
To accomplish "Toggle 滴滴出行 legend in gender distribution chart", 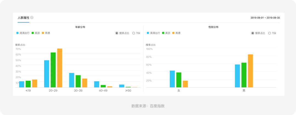I will (x=153, y=33).
